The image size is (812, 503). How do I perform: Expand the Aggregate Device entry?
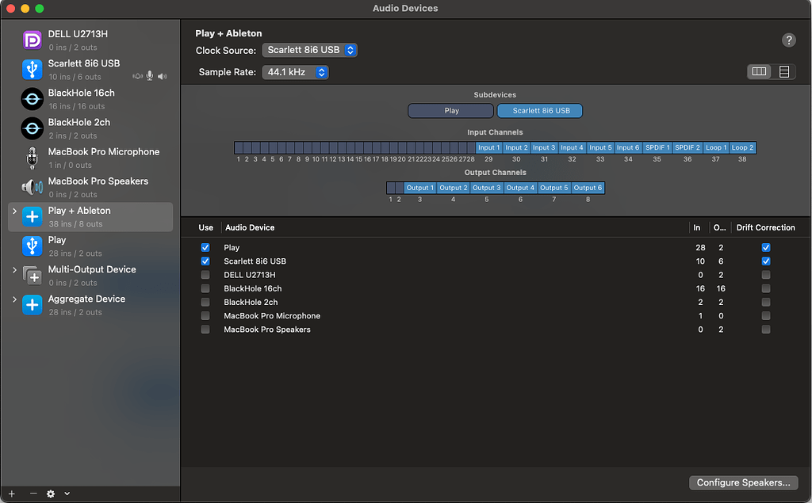tap(14, 299)
